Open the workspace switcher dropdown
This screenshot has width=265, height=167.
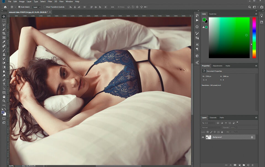[x=256, y=7]
